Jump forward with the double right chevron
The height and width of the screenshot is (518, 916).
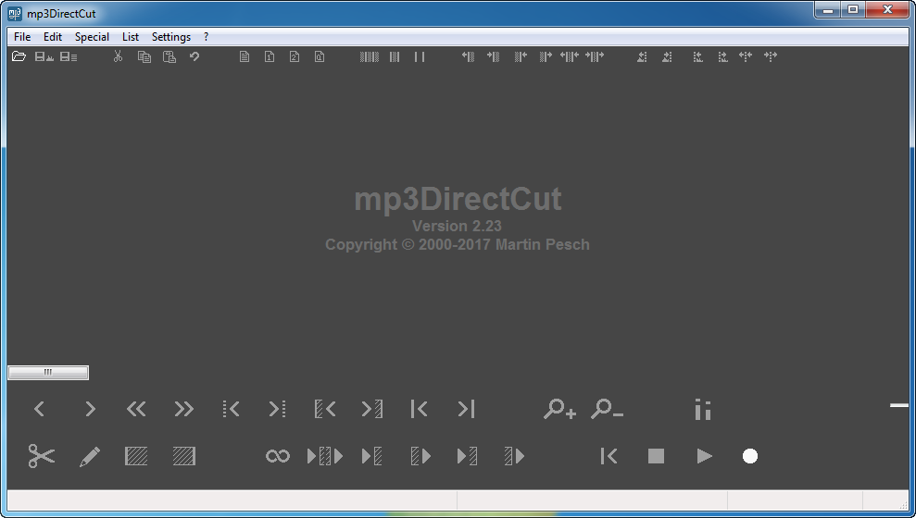pyautogui.click(x=184, y=409)
